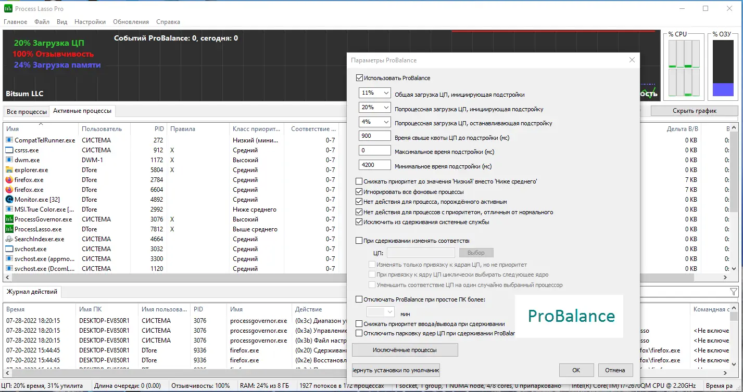Toggle Игнорировать все фоновые процессы

(359, 192)
